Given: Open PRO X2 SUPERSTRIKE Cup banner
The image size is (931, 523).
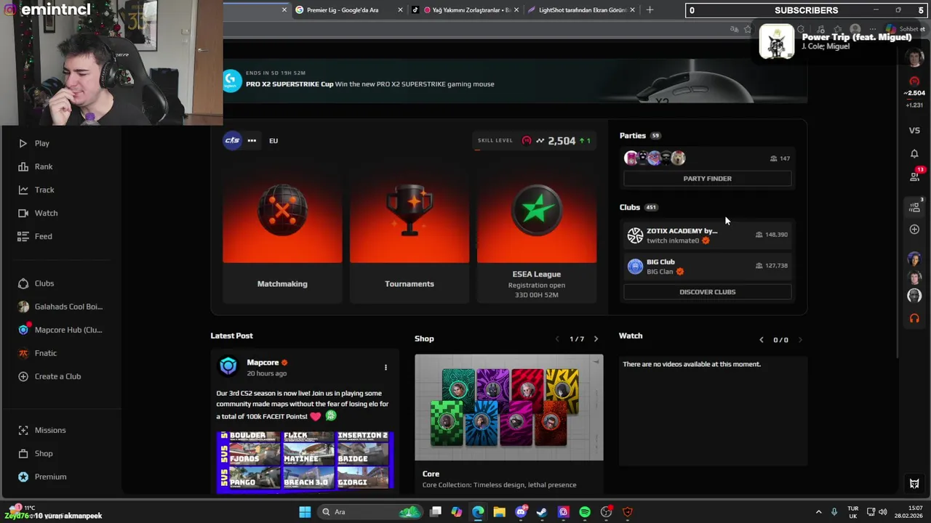Looking at the screenshot, I should (x=514, y=81).
